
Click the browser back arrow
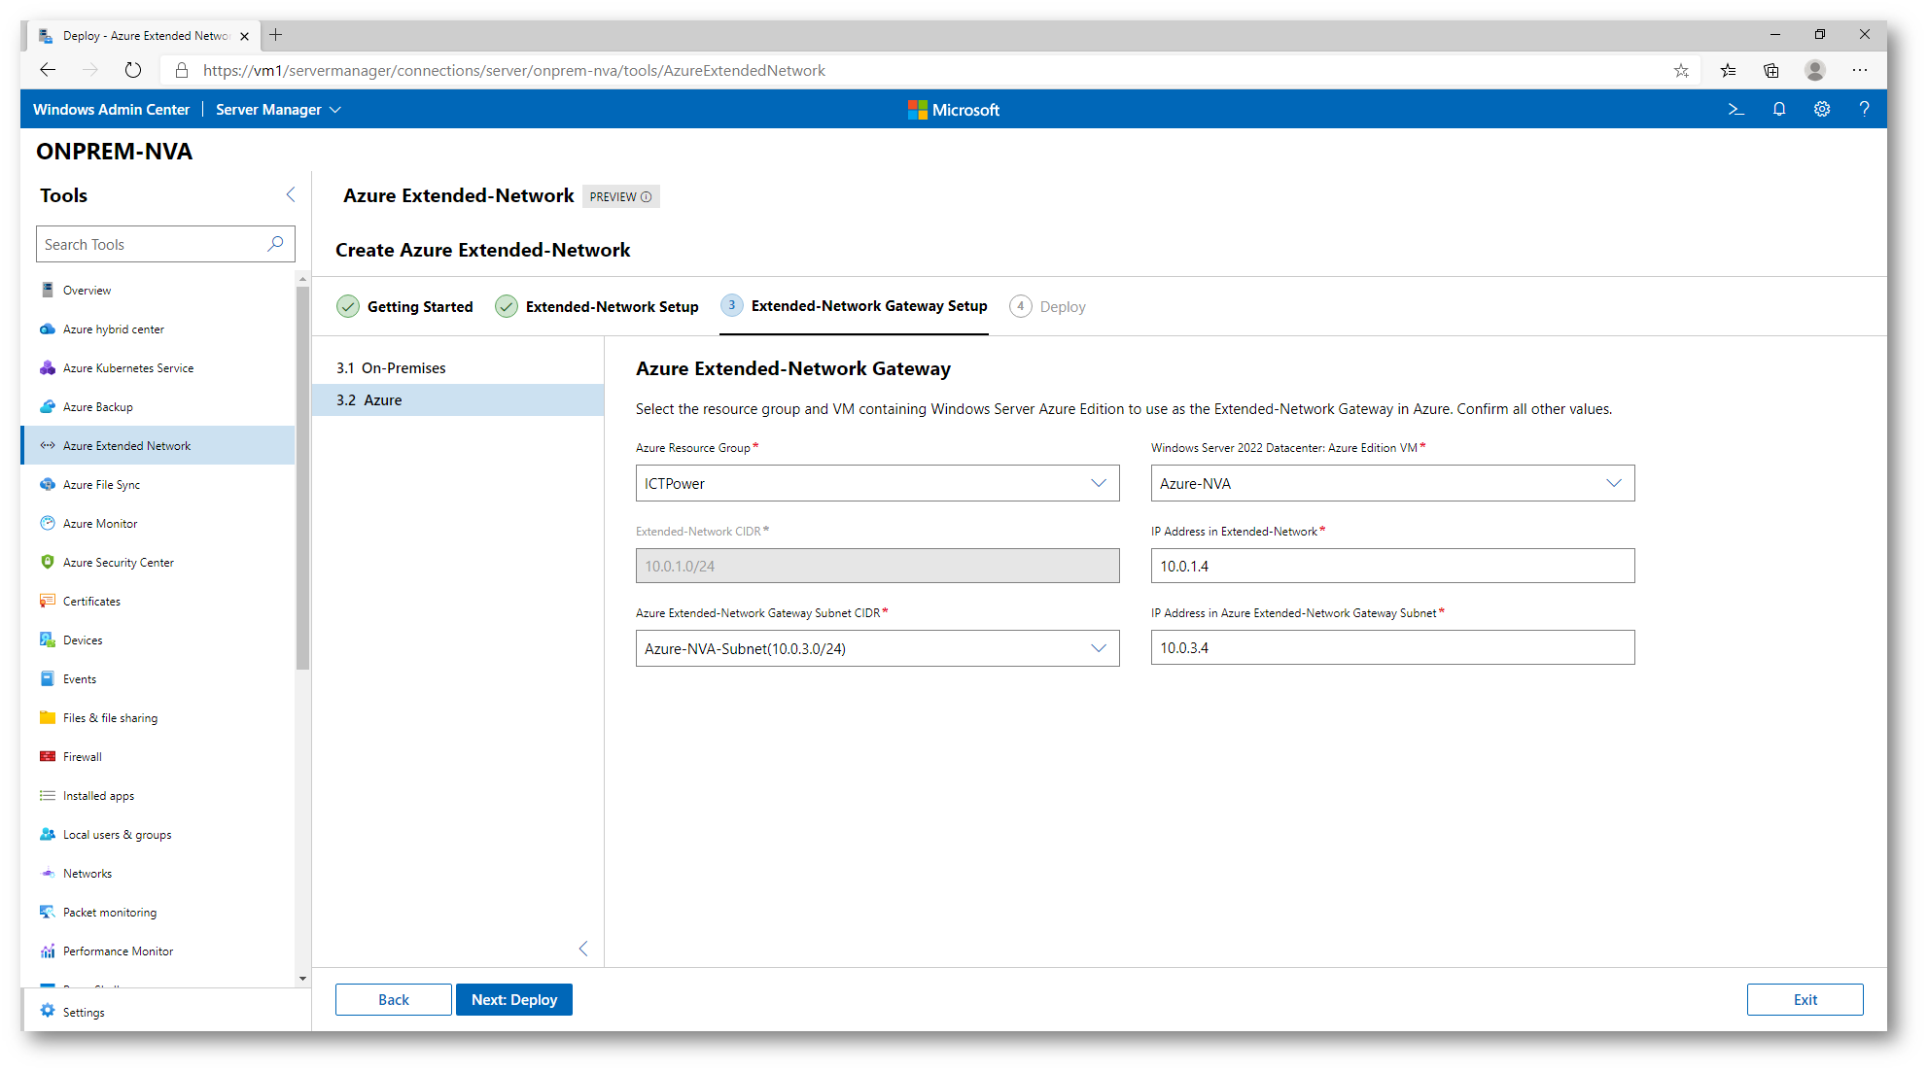[x=48, y=70]
